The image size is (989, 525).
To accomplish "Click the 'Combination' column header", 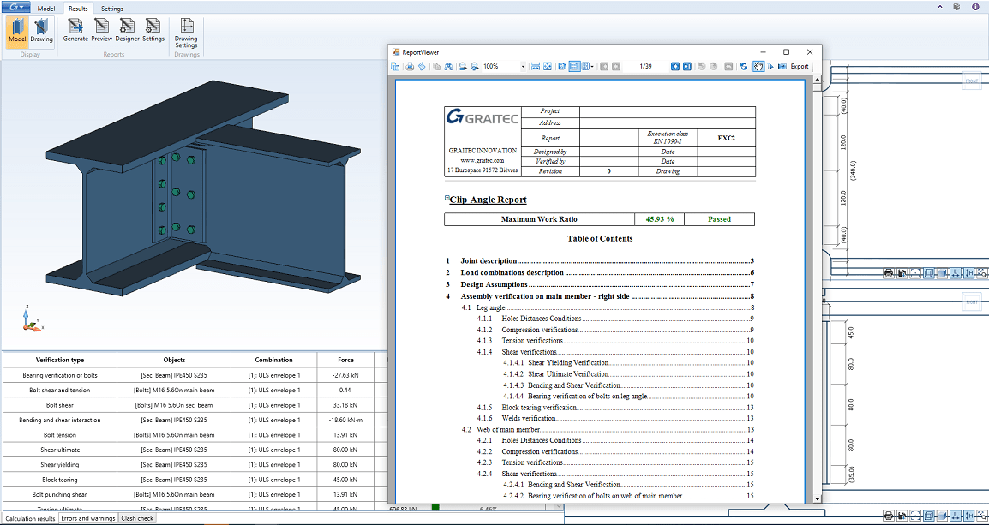I will point(273,360).
